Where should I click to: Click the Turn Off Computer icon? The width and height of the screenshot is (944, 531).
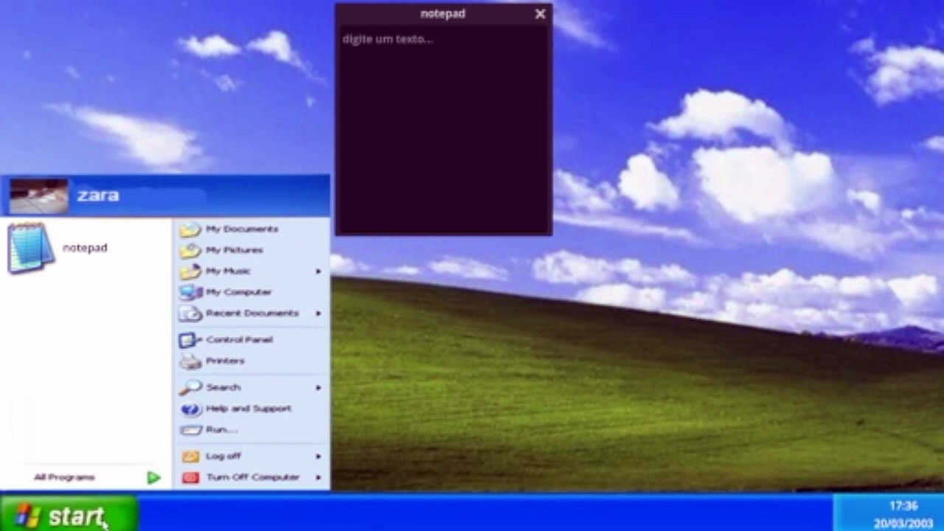click(x=190, y=478)
